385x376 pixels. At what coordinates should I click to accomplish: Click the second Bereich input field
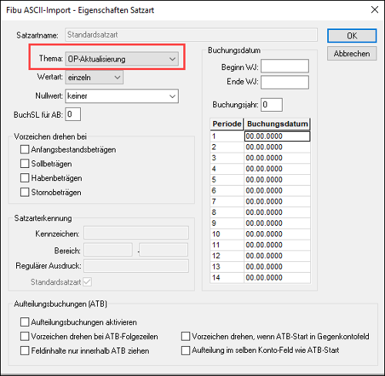164,250
